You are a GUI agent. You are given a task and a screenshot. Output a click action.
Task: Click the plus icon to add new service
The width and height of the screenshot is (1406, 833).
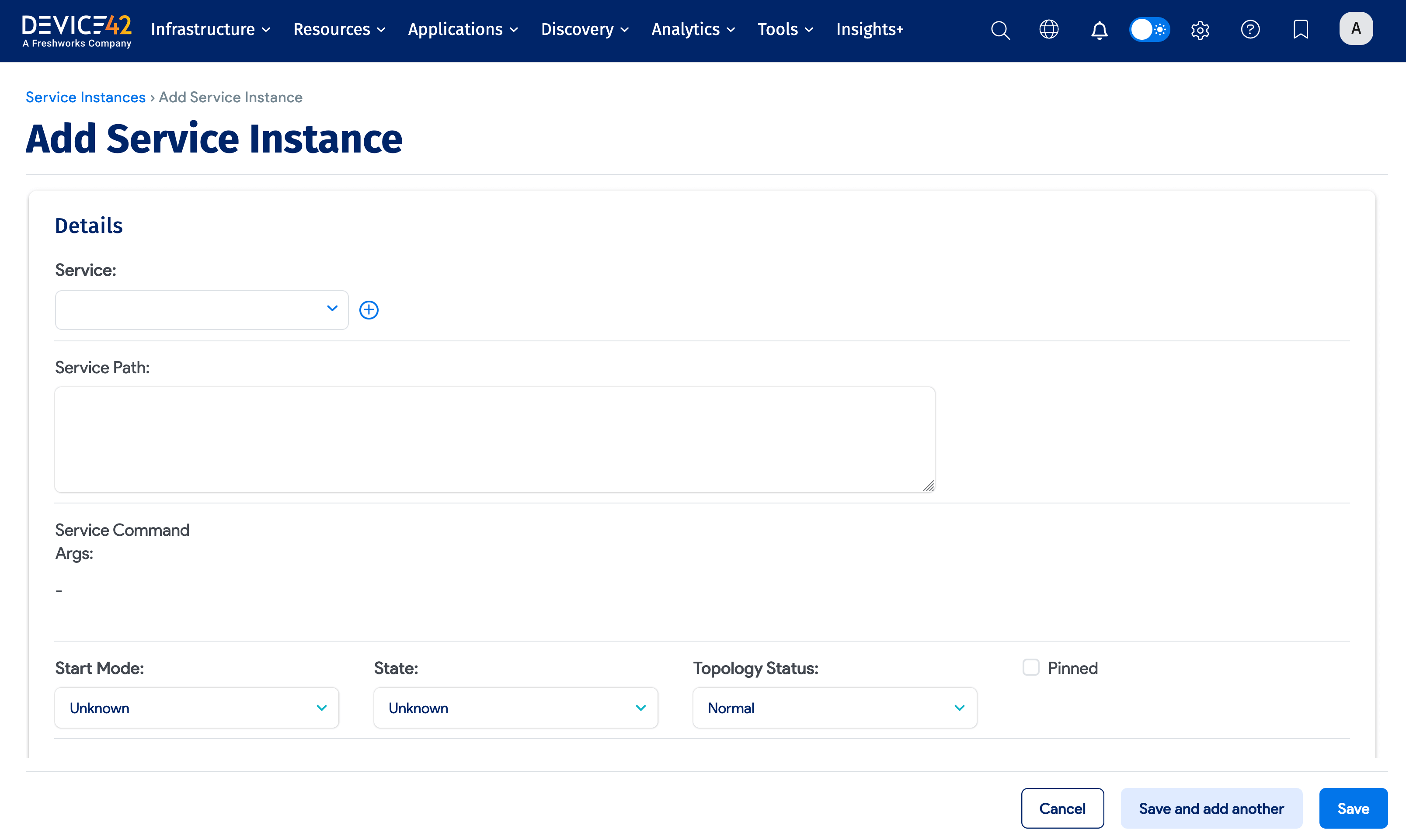click(x=369, y=309)
